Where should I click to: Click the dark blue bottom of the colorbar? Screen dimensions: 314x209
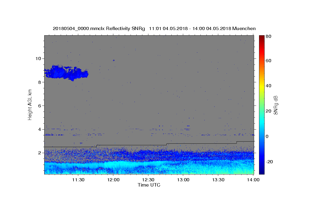pyautogui.click(x=262, y=170)
